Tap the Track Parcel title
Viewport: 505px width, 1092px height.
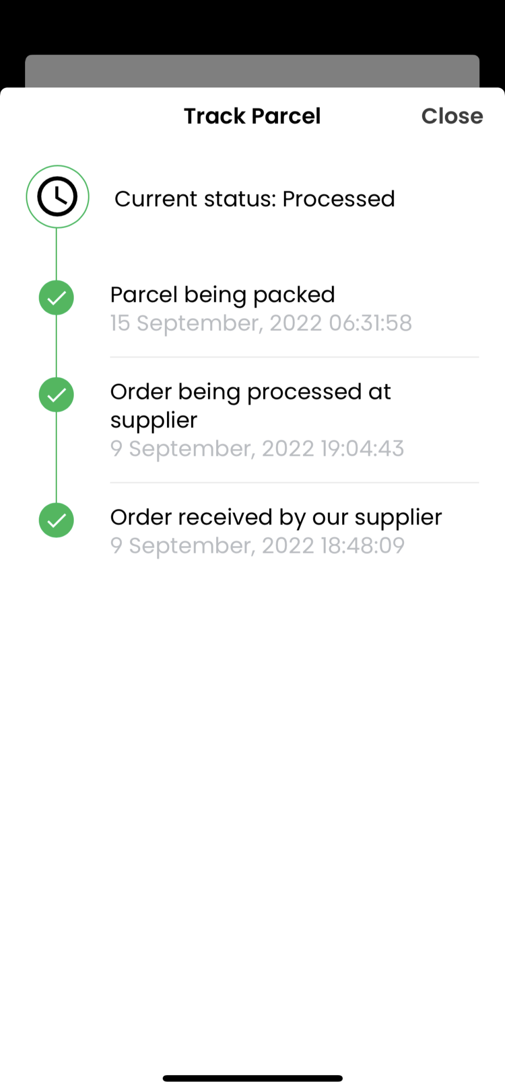pos(252,116)
